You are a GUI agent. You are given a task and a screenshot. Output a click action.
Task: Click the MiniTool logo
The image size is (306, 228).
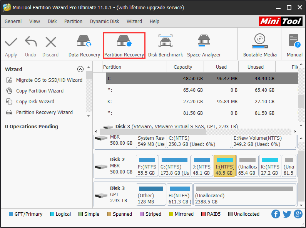pos(281,21)
